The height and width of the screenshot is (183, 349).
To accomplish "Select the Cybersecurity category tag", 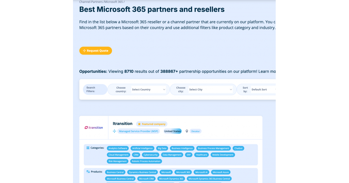I will (151, 155).
